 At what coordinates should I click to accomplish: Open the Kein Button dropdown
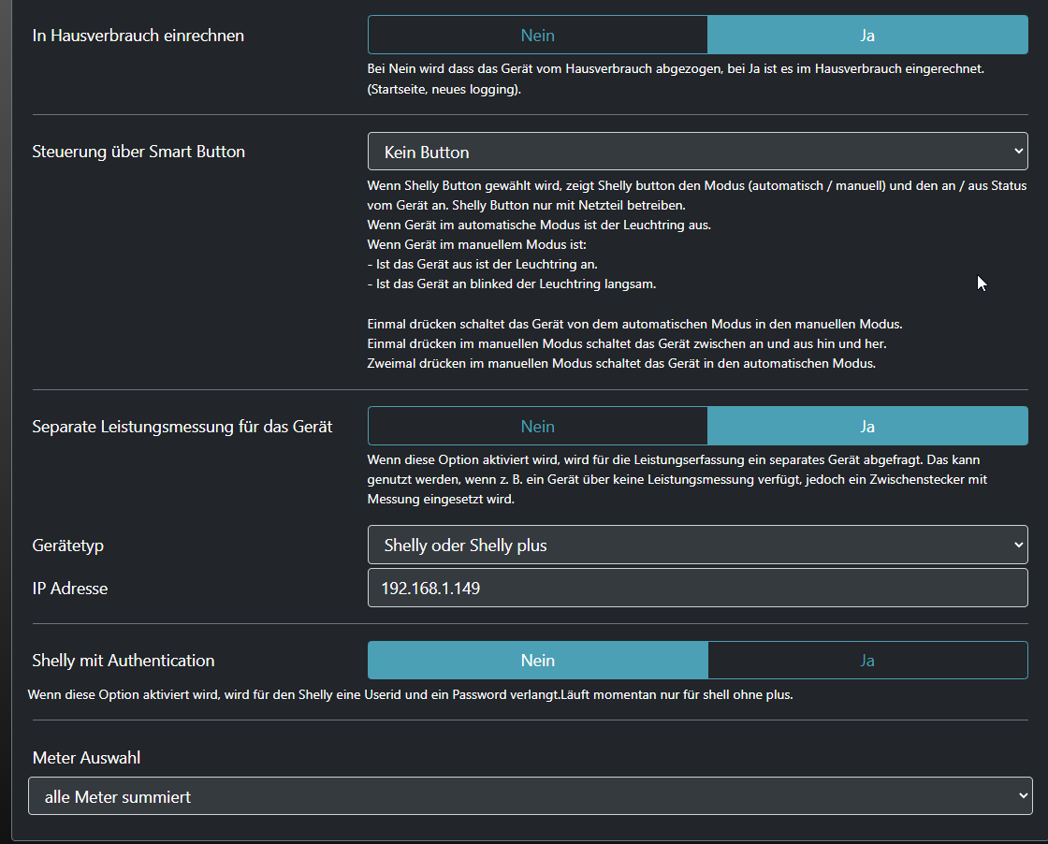click(x=697, y=152)
